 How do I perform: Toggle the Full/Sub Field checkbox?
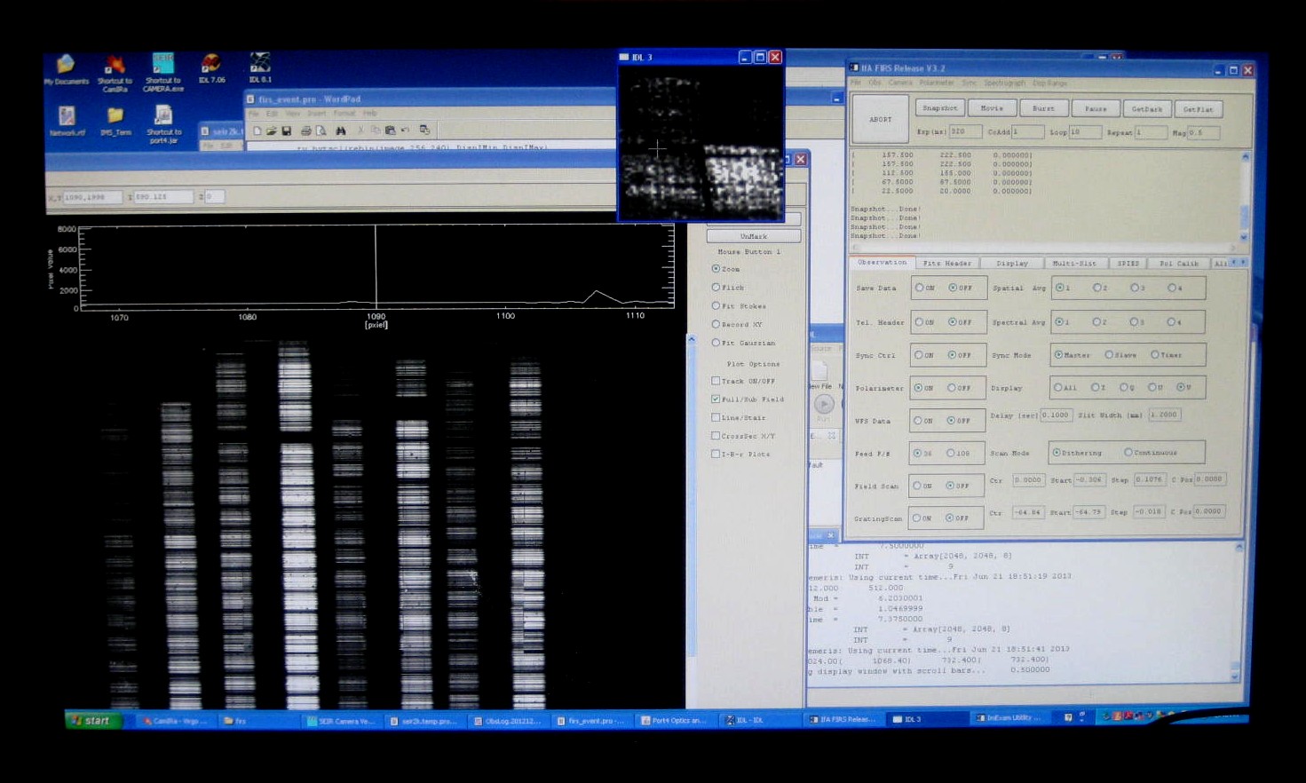716,399
